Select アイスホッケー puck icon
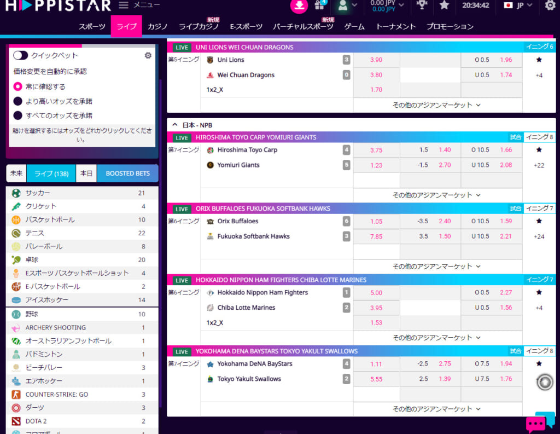This screenshot has height=434, width=560. 16,300
